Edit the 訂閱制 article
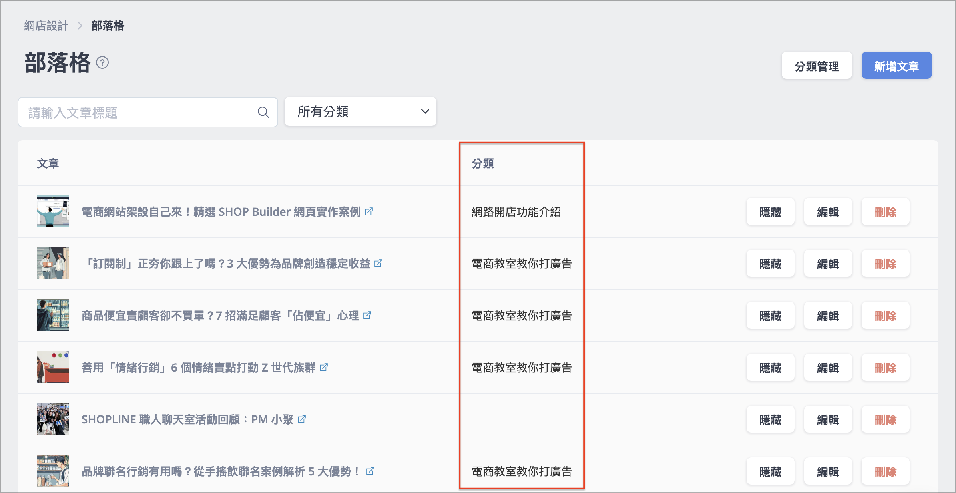The image size is (956, 493). (x=828, y=264)
